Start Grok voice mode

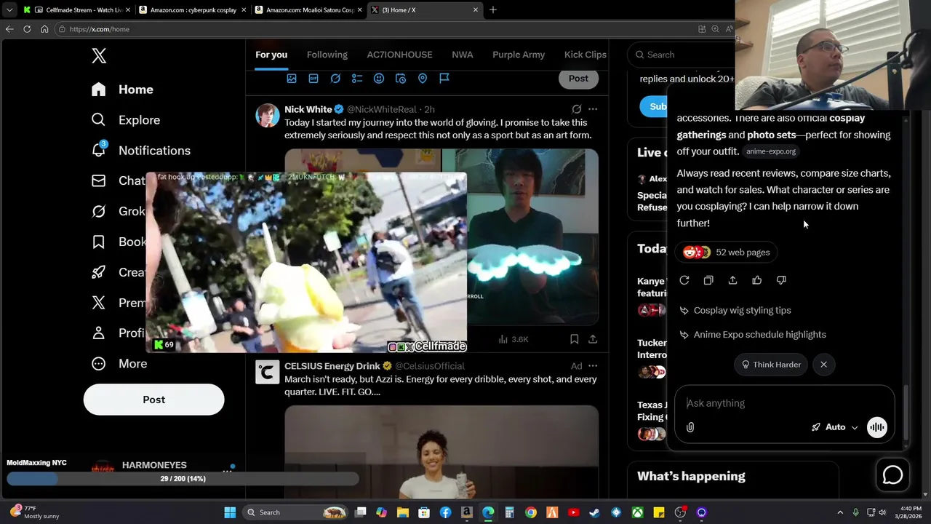877,427
